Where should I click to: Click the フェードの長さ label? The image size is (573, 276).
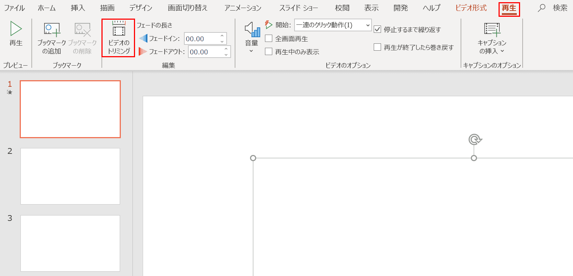pos(154,25)
